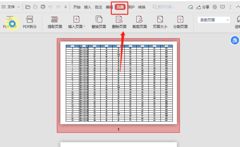The height and width of the screenshot is (147, 240).
Task: Click the 裁剪页面 tool
Action: [x=140, y=22]
